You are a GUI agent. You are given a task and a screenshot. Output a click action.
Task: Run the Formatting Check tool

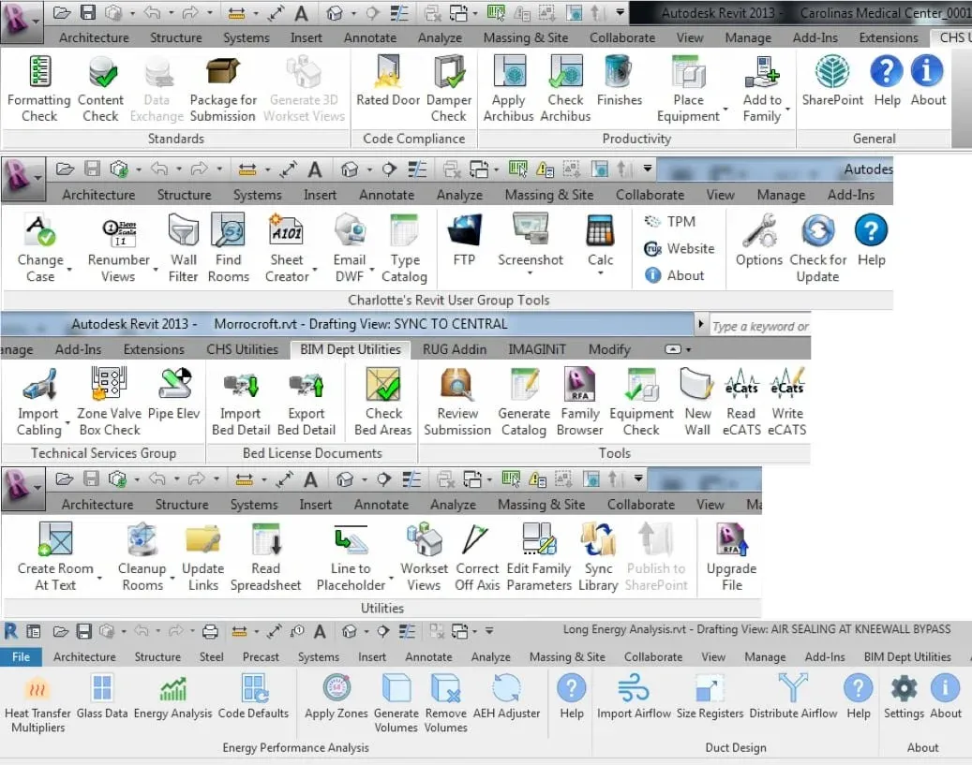39,89
